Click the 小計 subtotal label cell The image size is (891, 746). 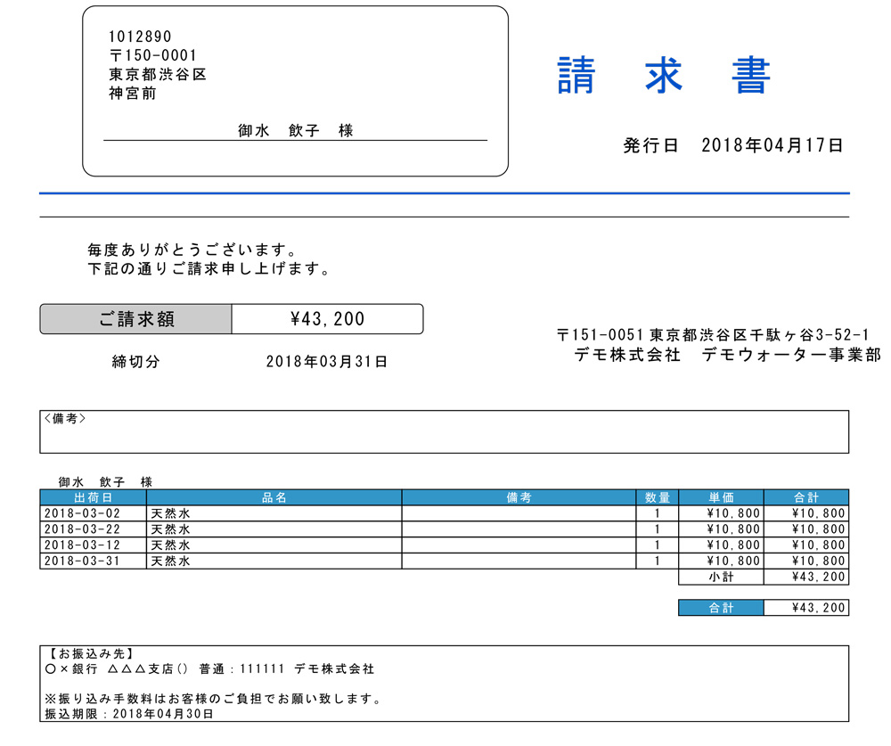pyautogui.click(x=722, y=578)
